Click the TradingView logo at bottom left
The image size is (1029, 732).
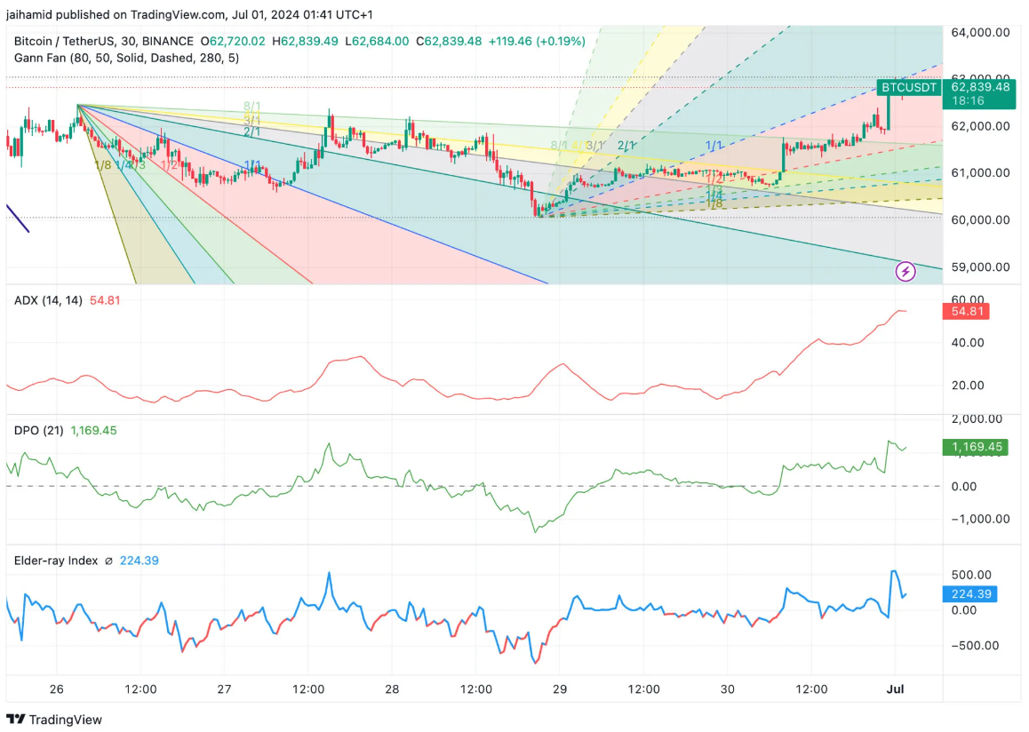point(54,720)
